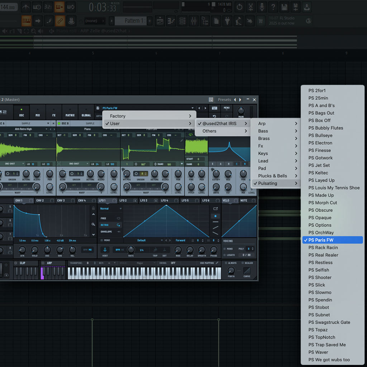
Task: Click the globe news icon
Action: [309, 21]
